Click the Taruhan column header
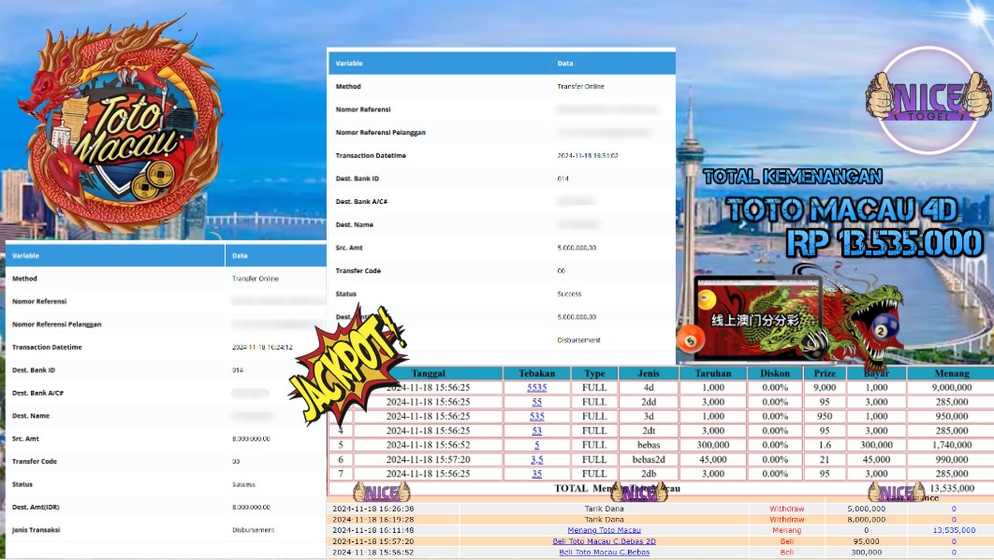994x560 pixels. tap(712, 373)
